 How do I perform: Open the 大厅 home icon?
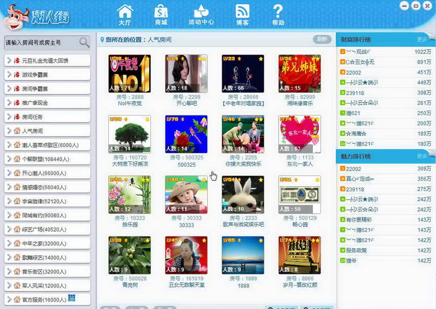point(125,15)
